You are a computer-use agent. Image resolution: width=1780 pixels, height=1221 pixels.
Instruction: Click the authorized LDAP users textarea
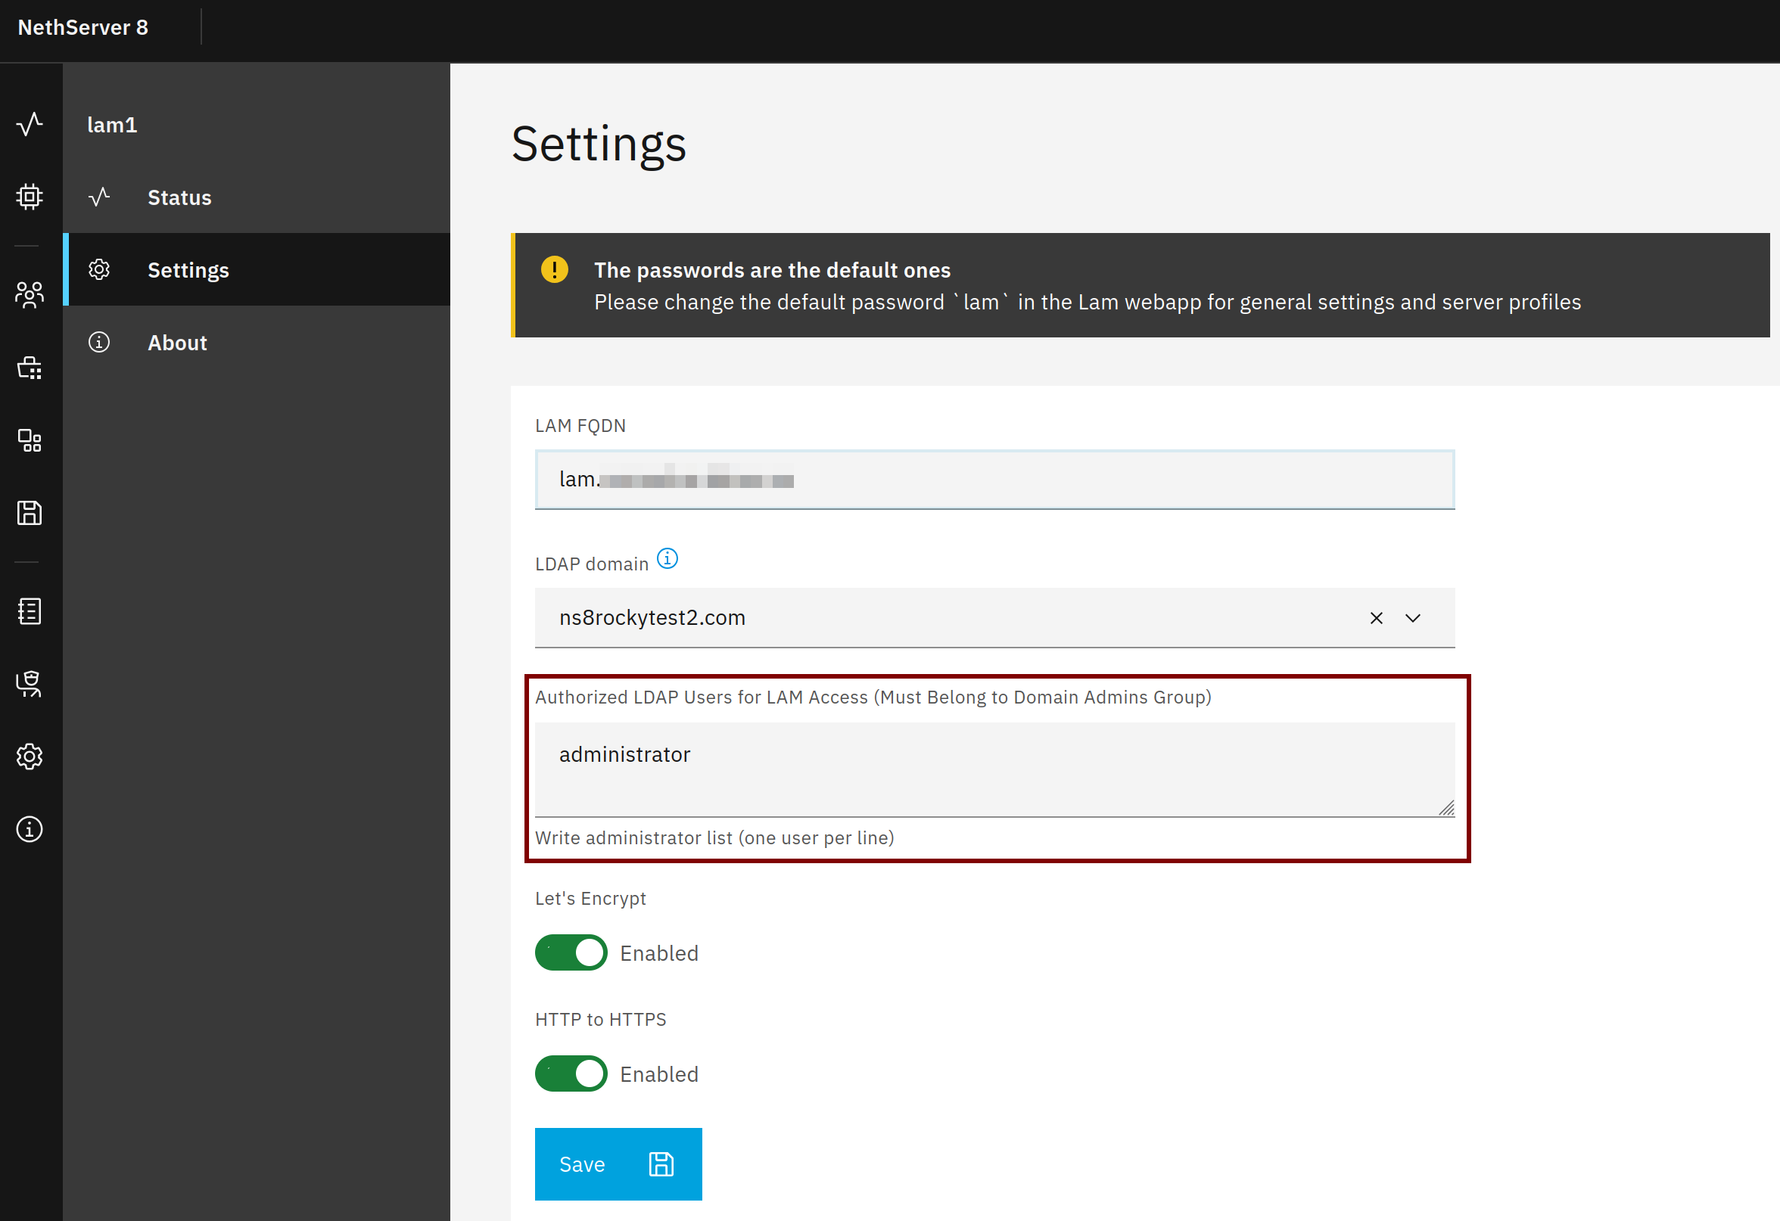[994, 769]
